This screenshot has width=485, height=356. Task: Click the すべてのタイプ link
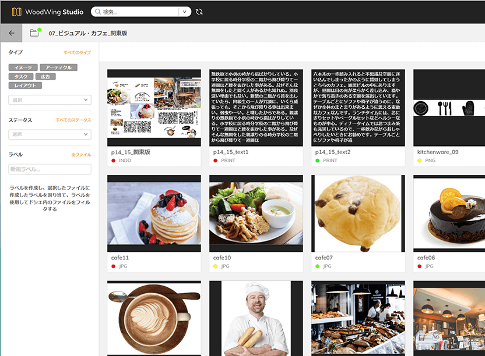[x=78, y=52]
